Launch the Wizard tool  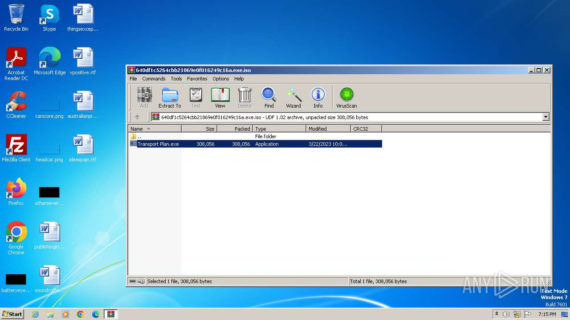point(293,98)
